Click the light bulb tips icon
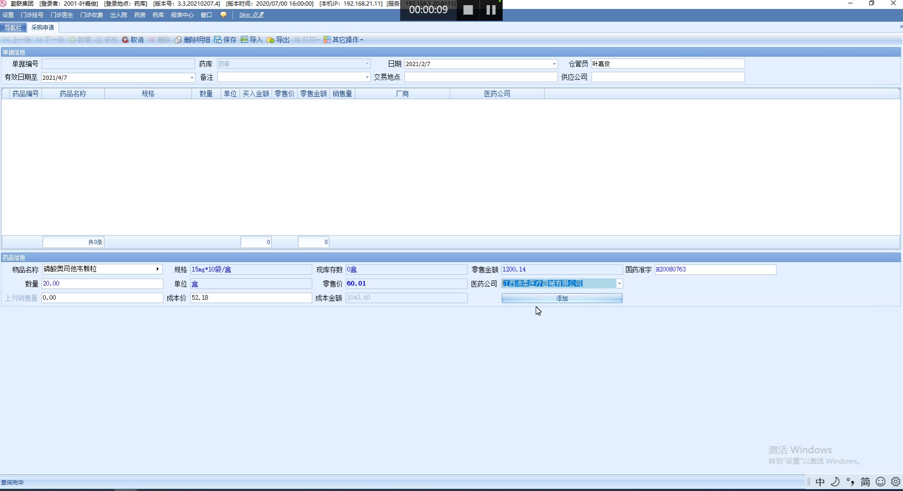Viewport: 903px width, 491px height. (223, 15)
